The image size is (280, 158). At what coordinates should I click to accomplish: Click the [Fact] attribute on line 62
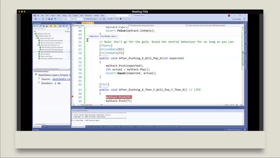point(104,84)
